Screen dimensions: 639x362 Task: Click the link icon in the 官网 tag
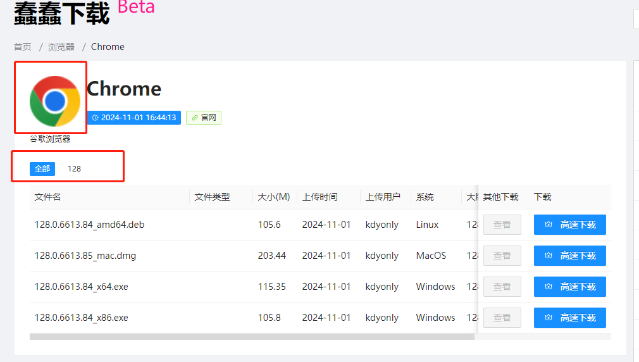click(x=194, y=118)
